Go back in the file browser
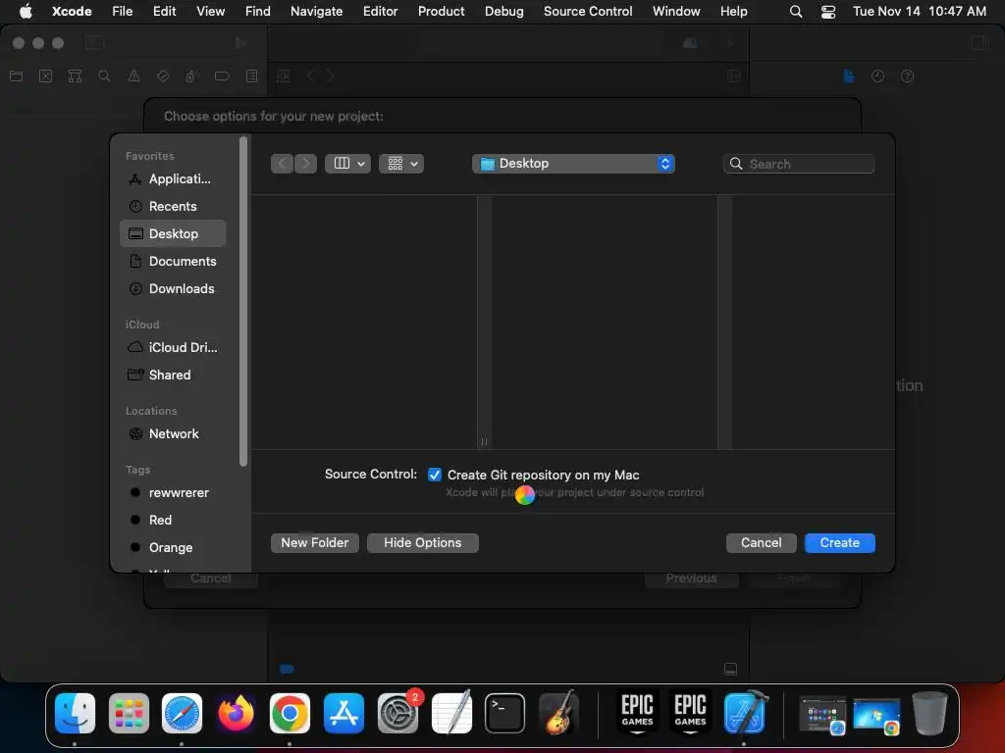 (x=282, y=164)
